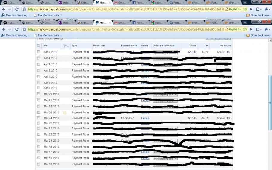This screenshot has width=272, height=170.
Task: Open new tab button in lower browser window
Action: click(x=245, y=23)
